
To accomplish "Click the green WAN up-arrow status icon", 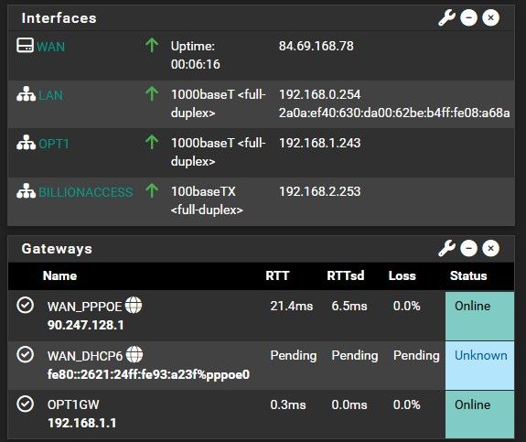I will click(152, 46).
